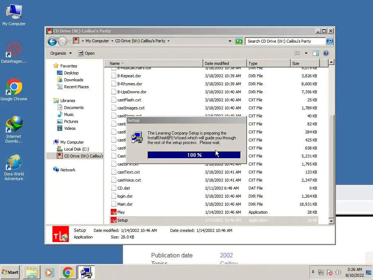
Task: Sort by Date modified column header
Action: pyautogui.click(x=225, y=63)
